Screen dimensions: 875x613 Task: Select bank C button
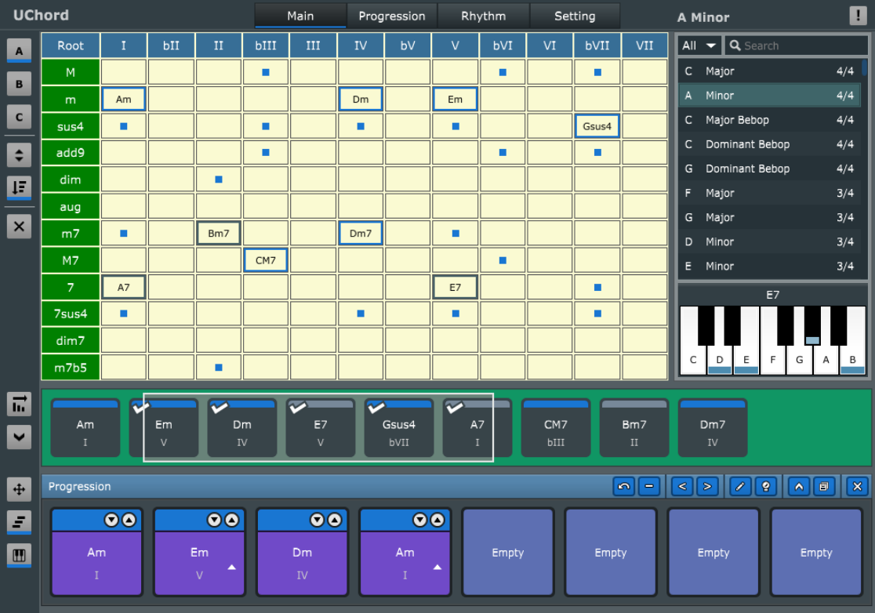click(19, 117)
